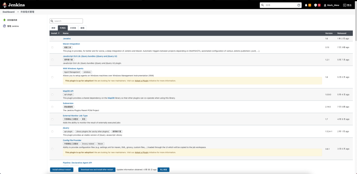The height and width of the screenshot is (174, 357).
Task: Open the search help question-mark icon
Action: pos(299,5)
